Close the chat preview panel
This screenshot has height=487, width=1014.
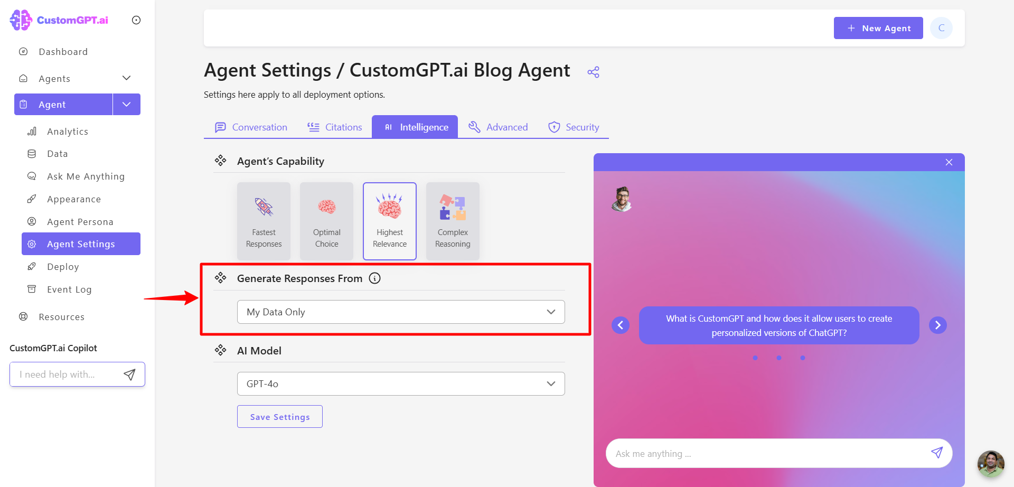(949, 162)
